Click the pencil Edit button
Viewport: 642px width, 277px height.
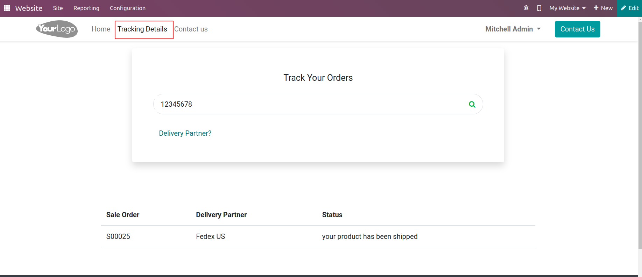(629, 8)
